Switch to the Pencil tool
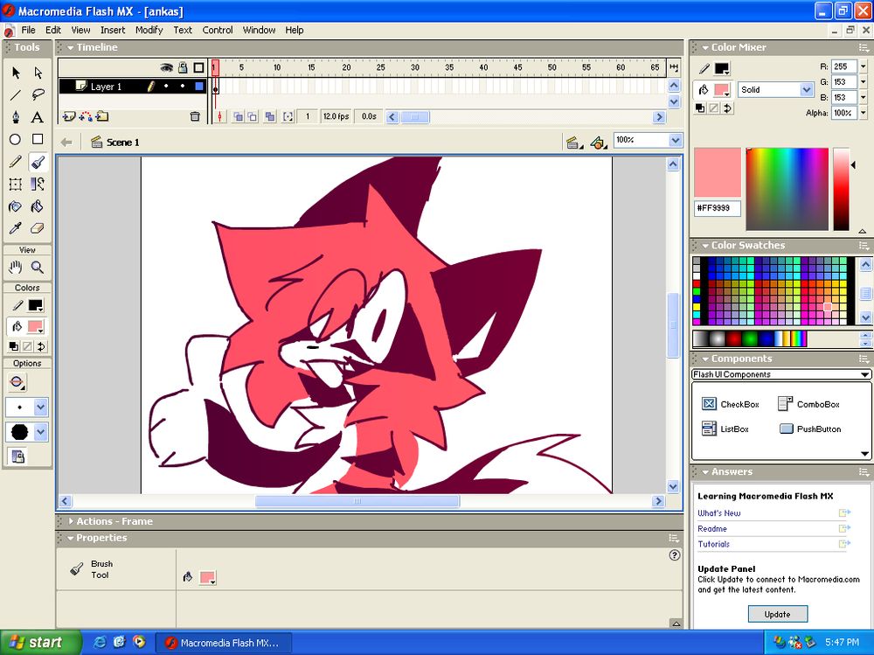 (16, 162)
